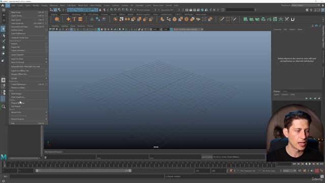Toggle the red sound mute icon by fps
This screenshot has width=325, height=183.
click(317, 171)
